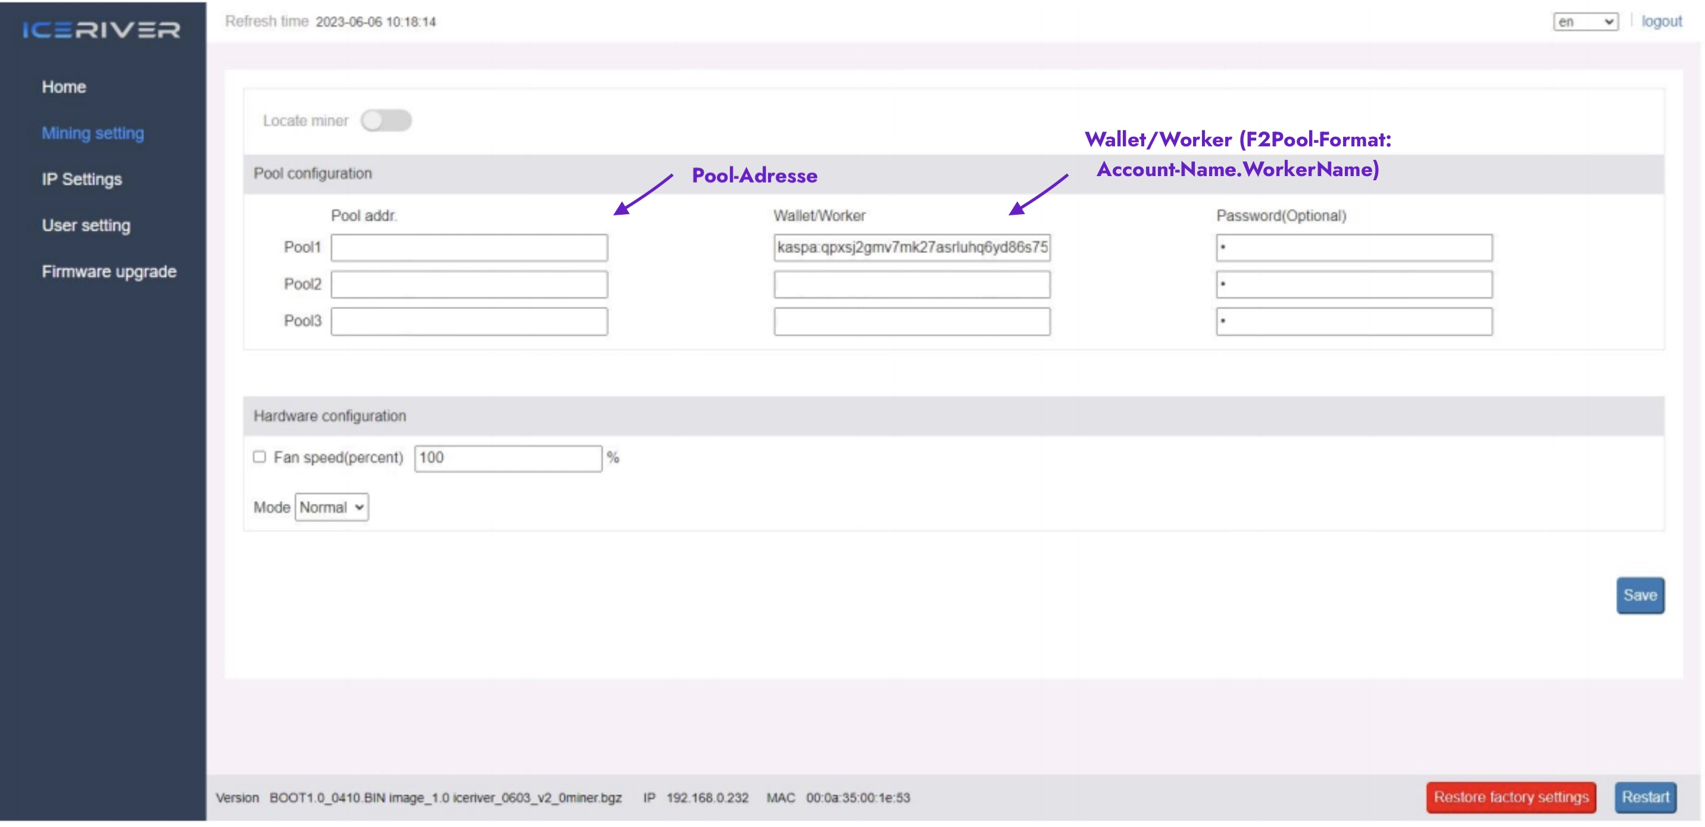Screen dimensions: 1705x827
Task: Save the mining settings
Action: point(1640,596)
